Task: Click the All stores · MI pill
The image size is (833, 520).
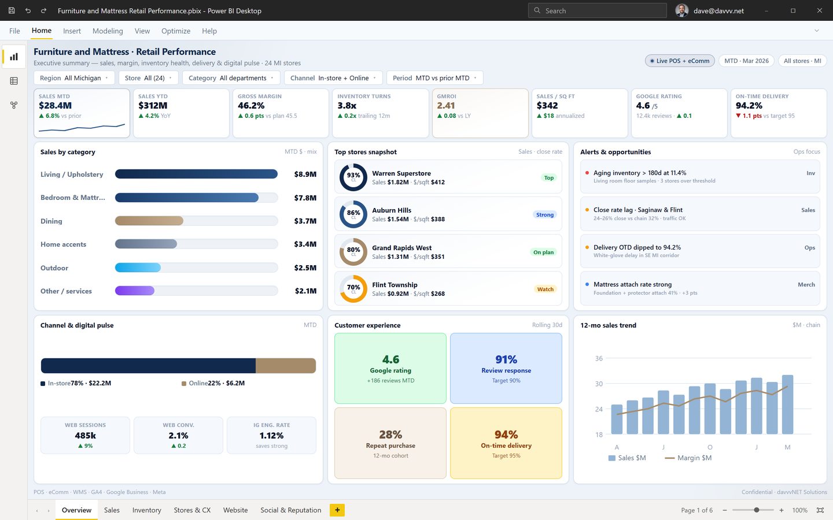Action: pos(802,61)
